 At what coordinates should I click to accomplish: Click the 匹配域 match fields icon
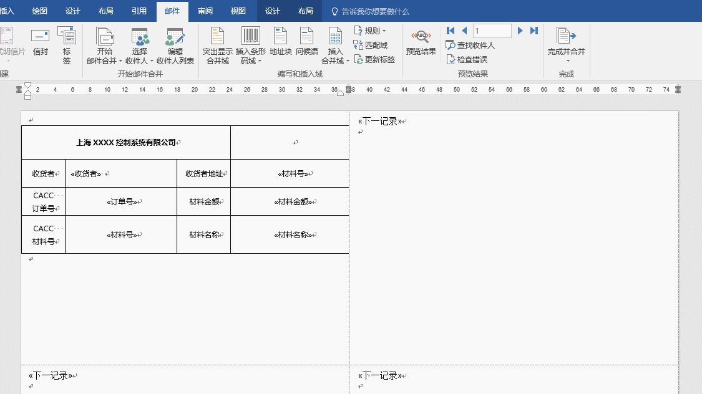[x=358, y=45]
